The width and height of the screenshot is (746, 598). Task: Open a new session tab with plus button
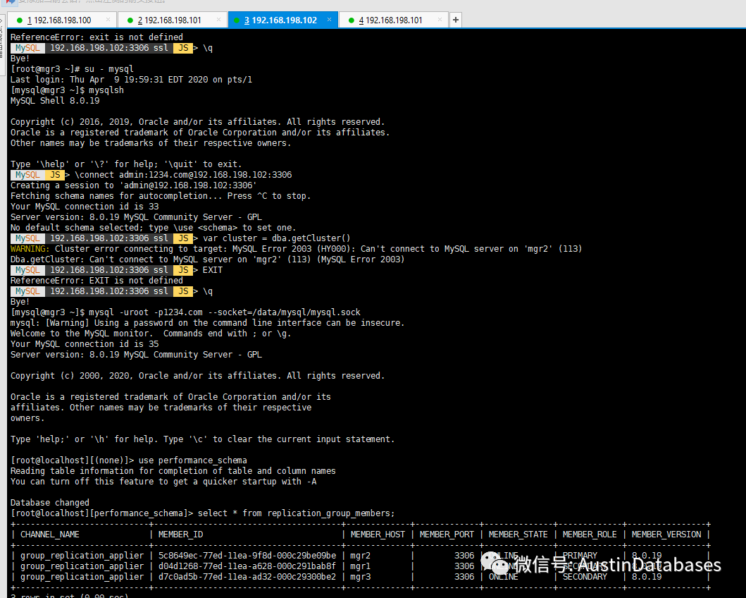click(456, 20)
